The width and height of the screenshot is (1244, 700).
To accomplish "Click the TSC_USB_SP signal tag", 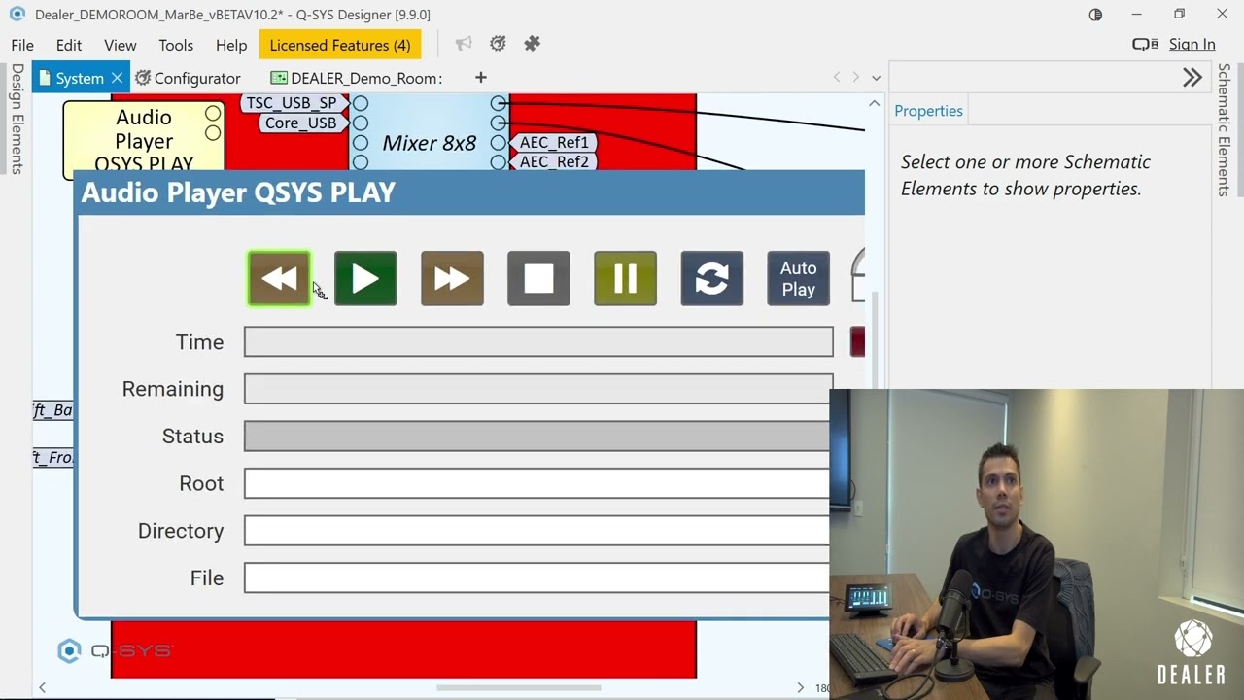I will [x=292, y=102].
